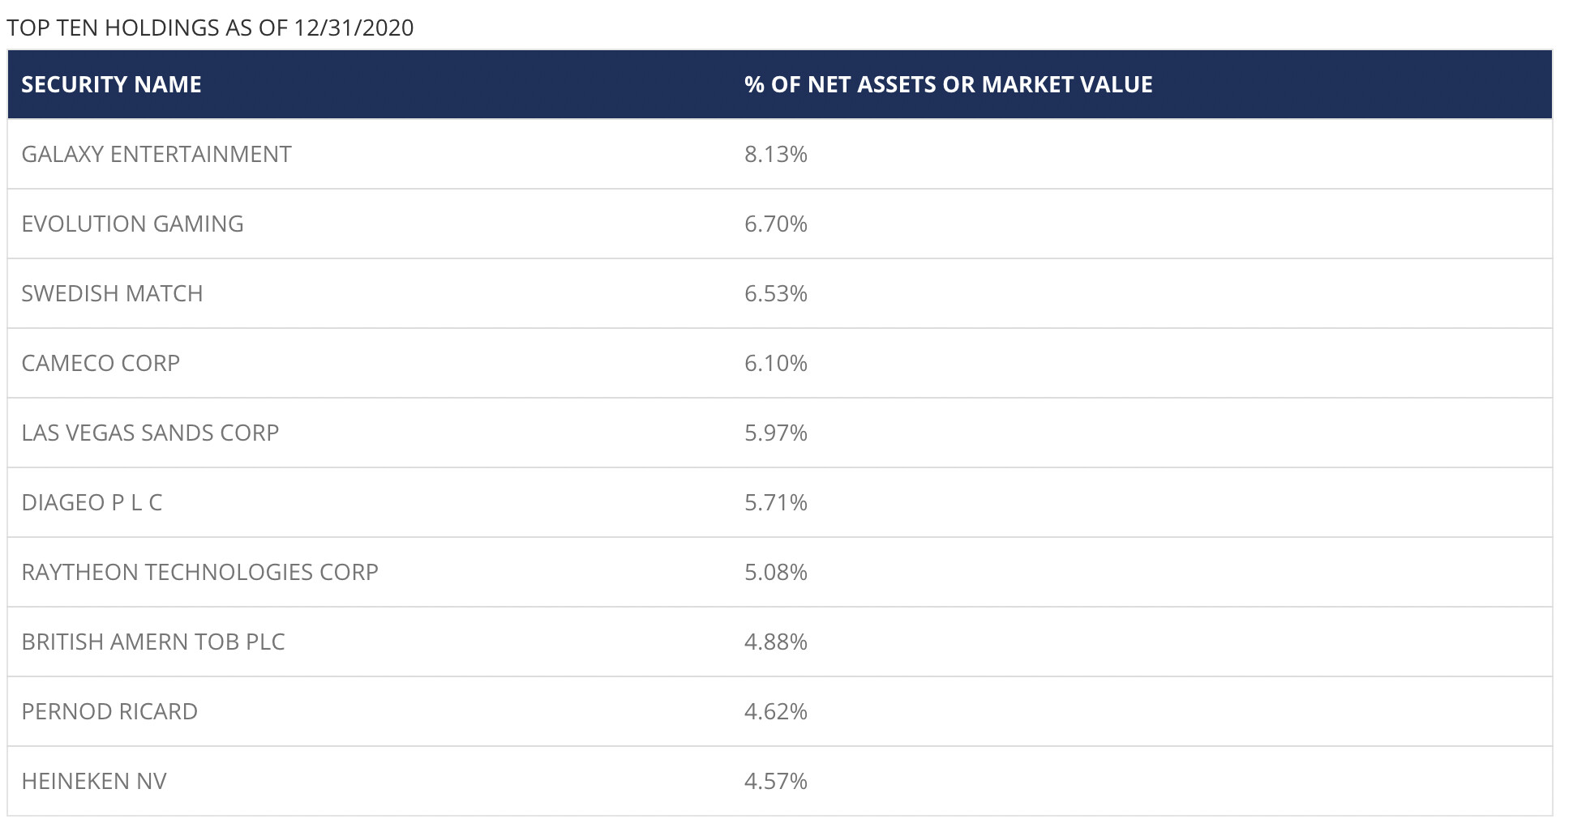Image resolution: width=1573 pixels, height=836 pixels.
Task: Select the 6.70% percentage value
Action: pyautogui.click(x=775, y=224)
